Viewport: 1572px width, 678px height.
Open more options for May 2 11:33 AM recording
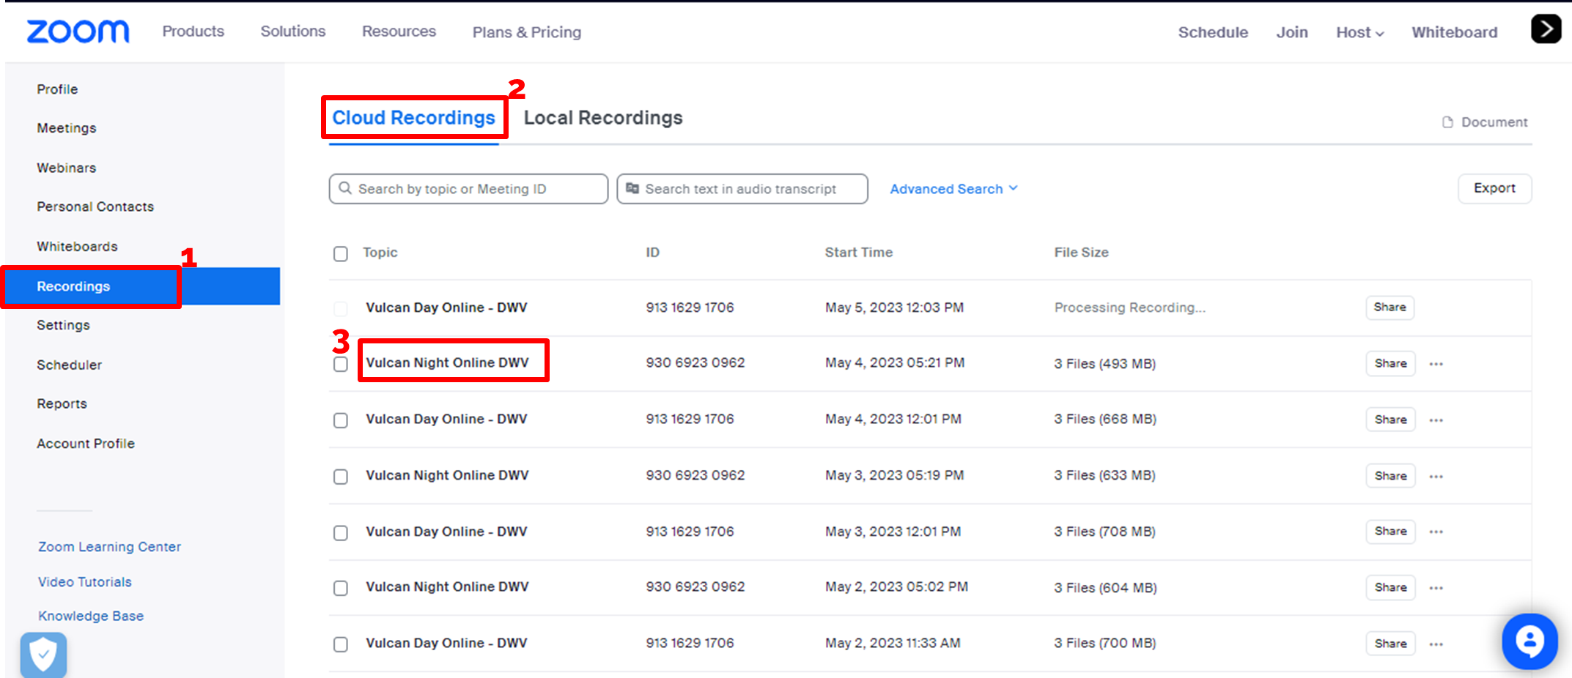1436,644
